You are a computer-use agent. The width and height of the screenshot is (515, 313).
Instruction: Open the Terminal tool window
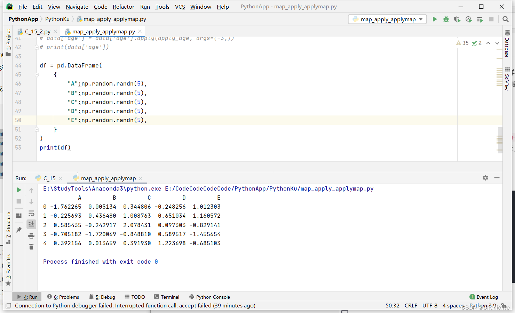[x=166, y=297]
